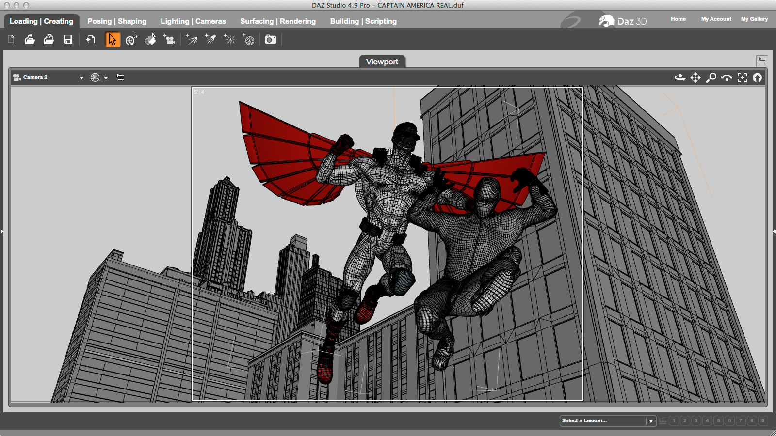Go to lesson step 1
Screen dimensions: 776x436
click(674, 420)
